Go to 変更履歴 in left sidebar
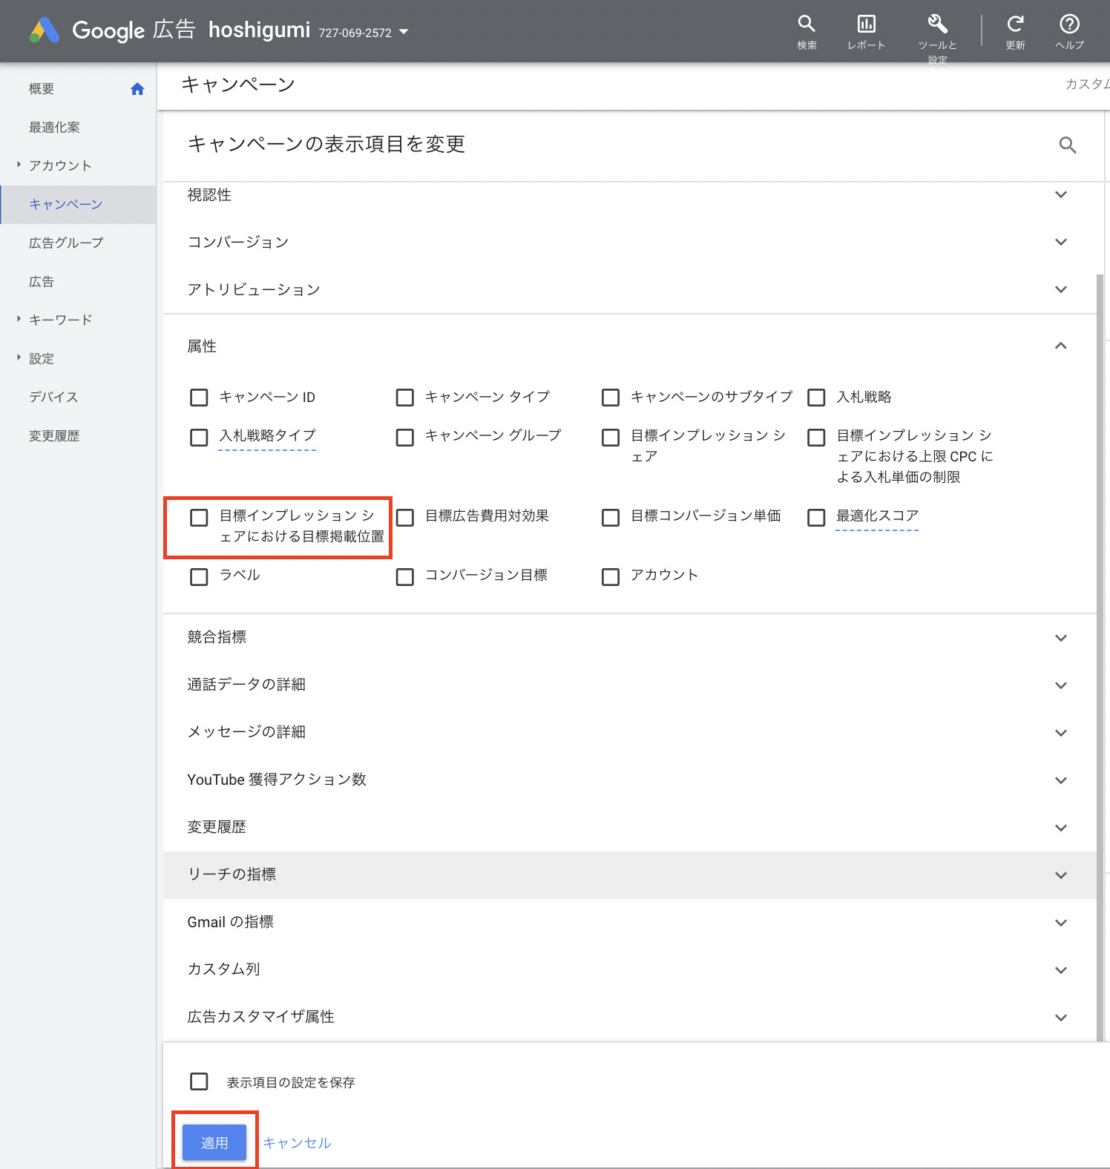1110x1169 pixels. [54, 435]
